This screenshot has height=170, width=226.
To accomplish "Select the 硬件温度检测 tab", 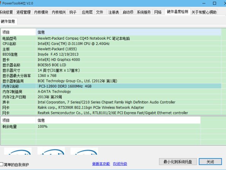I will pos(177,12).
